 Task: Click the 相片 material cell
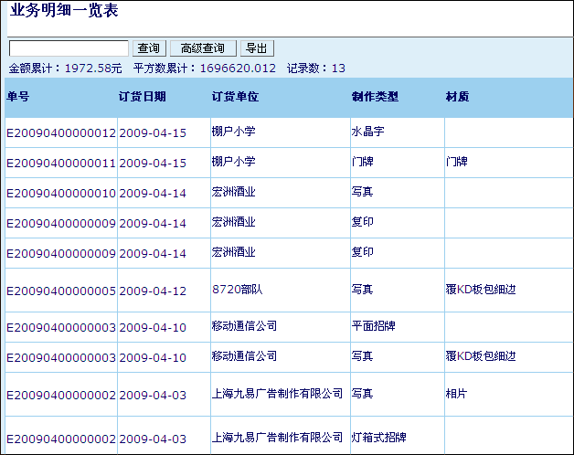point(456,394)
